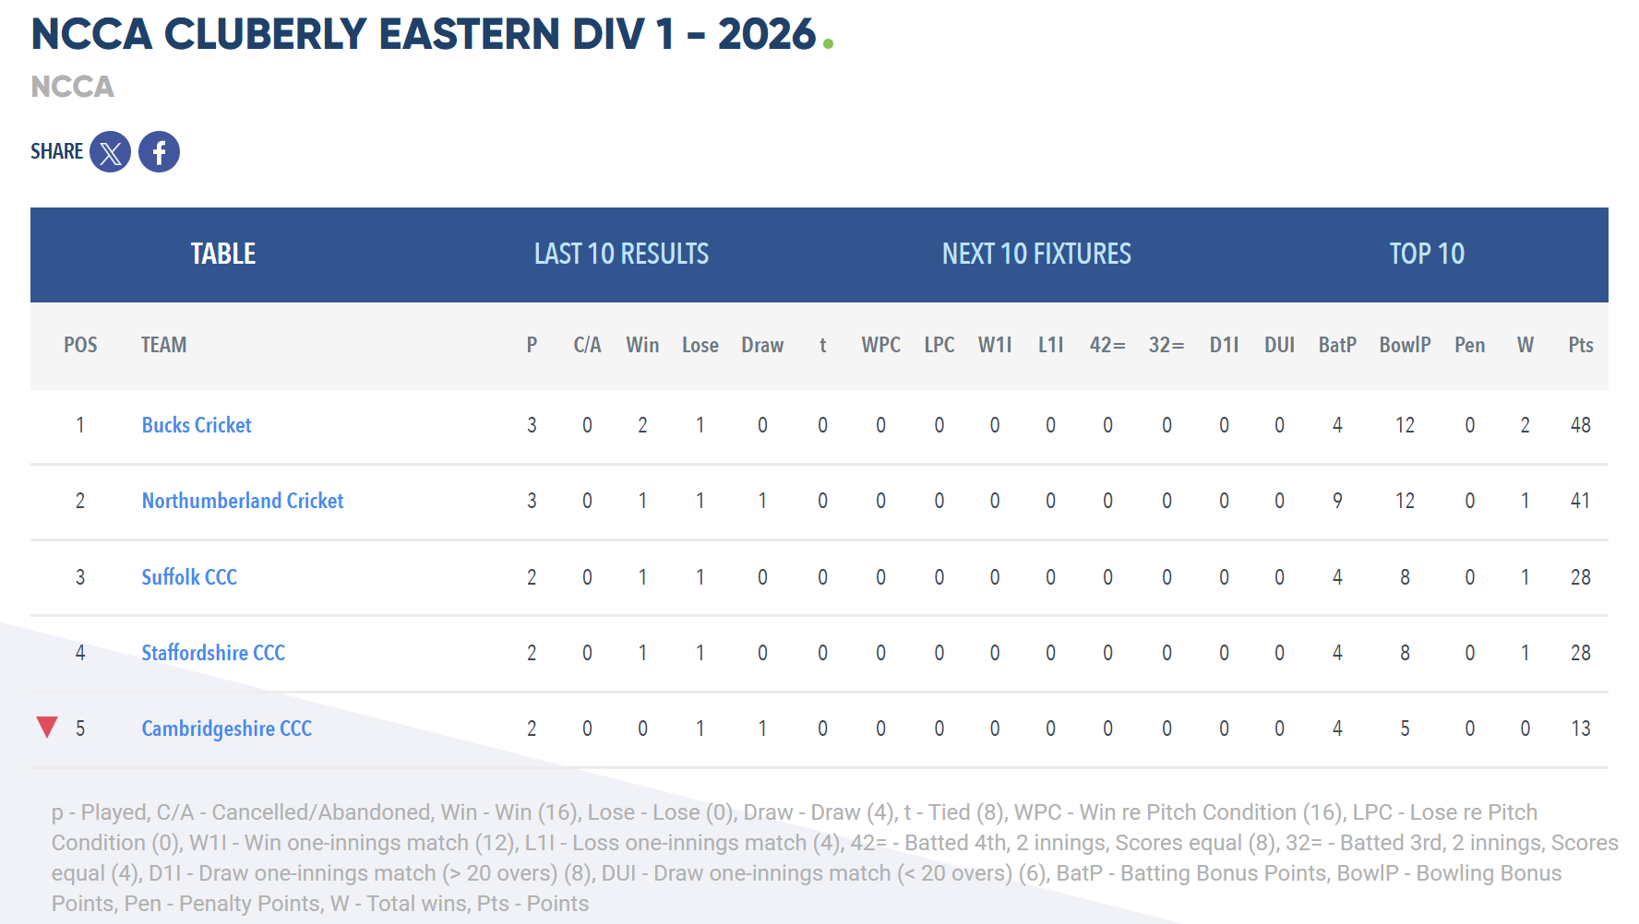Click the BowlP column header
The width and height of the screenshot is (1639, 924).
1405,345
